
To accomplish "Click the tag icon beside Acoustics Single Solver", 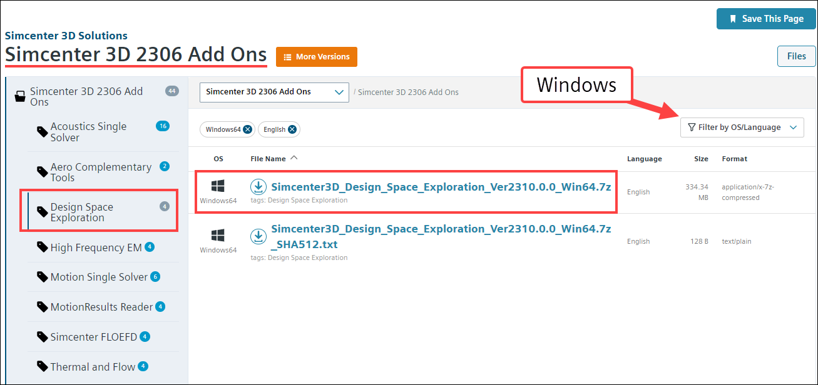I will (x=42, y=132).
